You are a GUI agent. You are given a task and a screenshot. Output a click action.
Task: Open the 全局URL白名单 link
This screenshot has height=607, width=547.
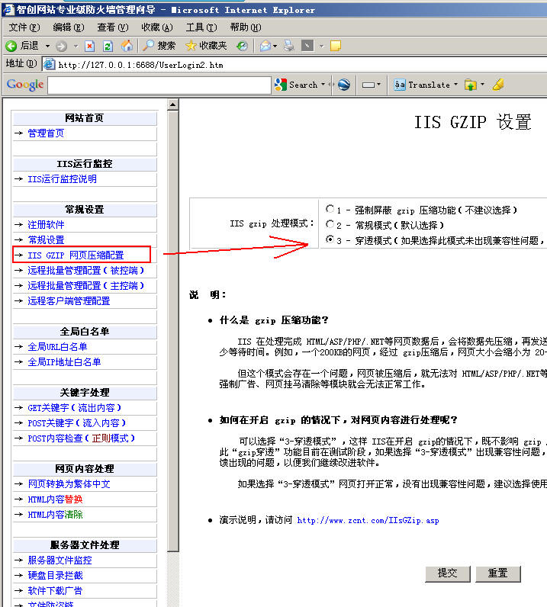click(57, 346)
